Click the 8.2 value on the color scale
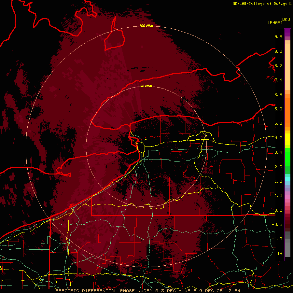Screen dimensions: 293x293 [278, 65]
